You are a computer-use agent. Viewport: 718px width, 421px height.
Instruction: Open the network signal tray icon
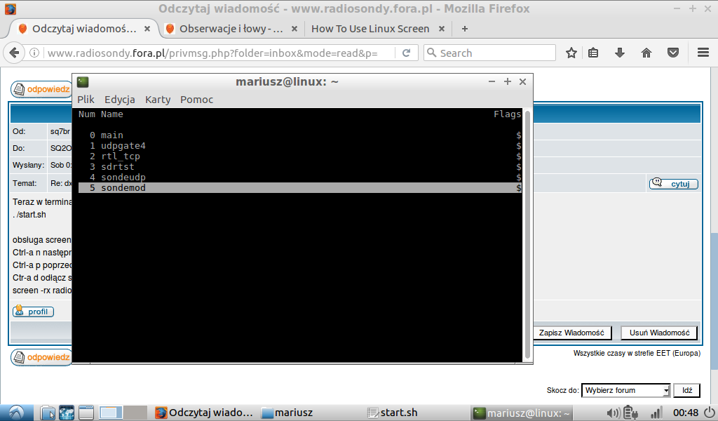point(656,413)
